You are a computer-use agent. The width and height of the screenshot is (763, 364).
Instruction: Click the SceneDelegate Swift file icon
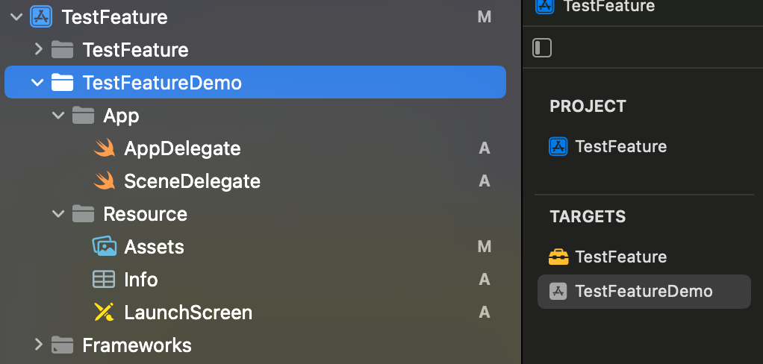point(104,181)
